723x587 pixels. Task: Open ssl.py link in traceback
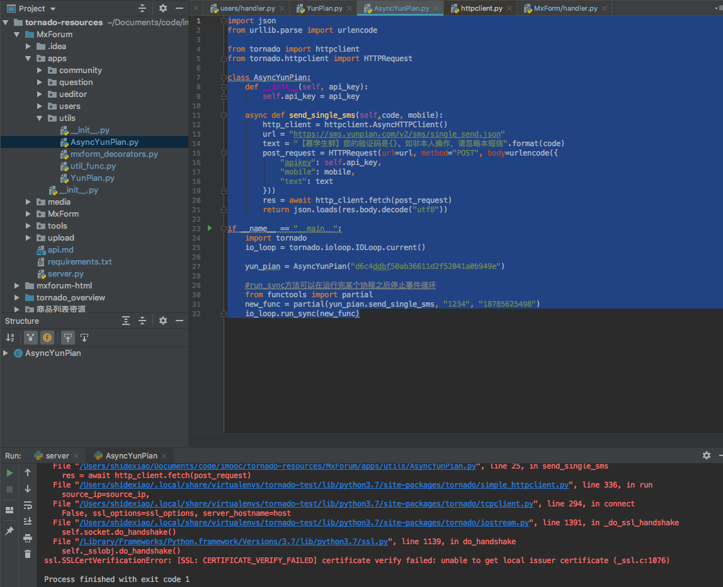[x=234, y=542]
